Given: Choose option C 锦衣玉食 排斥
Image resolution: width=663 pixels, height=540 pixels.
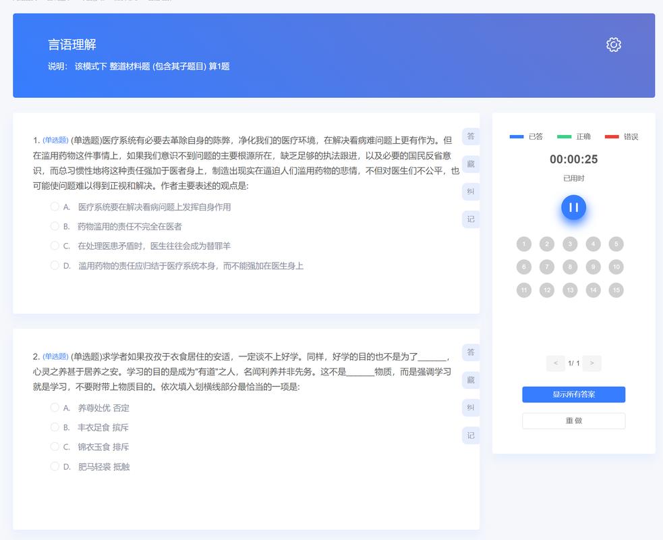Looking at the screenshot, I should [55, 447].
